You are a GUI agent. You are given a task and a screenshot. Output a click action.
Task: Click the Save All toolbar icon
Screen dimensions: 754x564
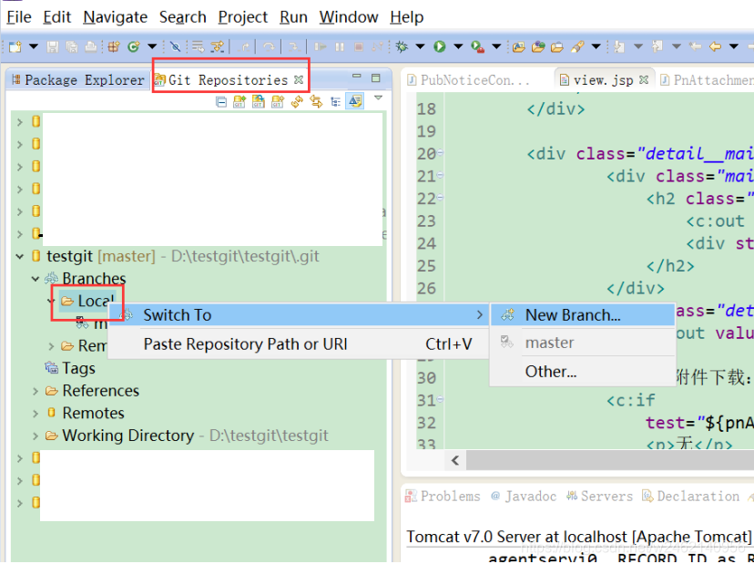(72, 46)
